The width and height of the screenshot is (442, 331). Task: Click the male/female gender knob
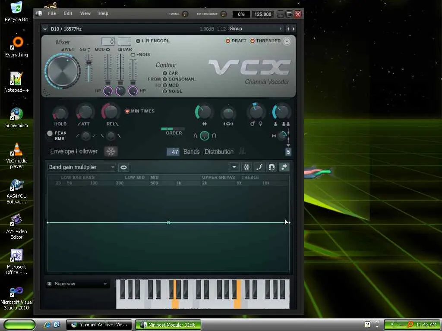click(256, 112)
